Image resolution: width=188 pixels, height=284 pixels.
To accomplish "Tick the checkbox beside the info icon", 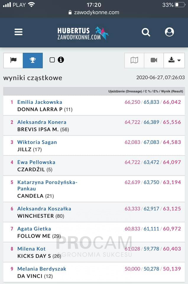I will point(52,60).
